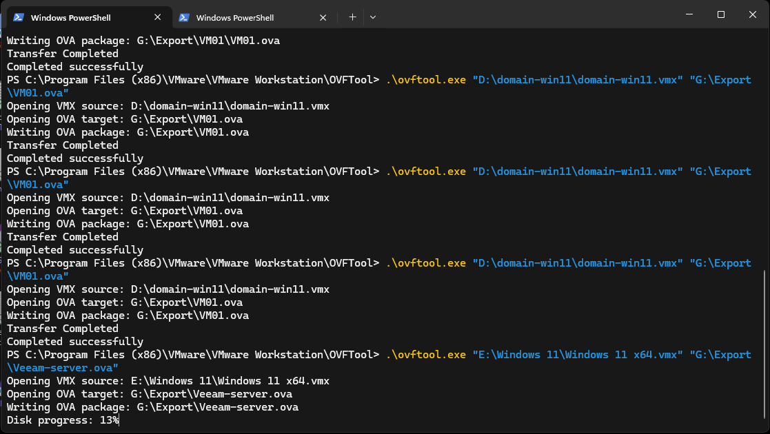Click 'Writing OVA package: G:\Export\VM01\VM01.ova' line
Screen dimensions: 770x434
(143, 41)
